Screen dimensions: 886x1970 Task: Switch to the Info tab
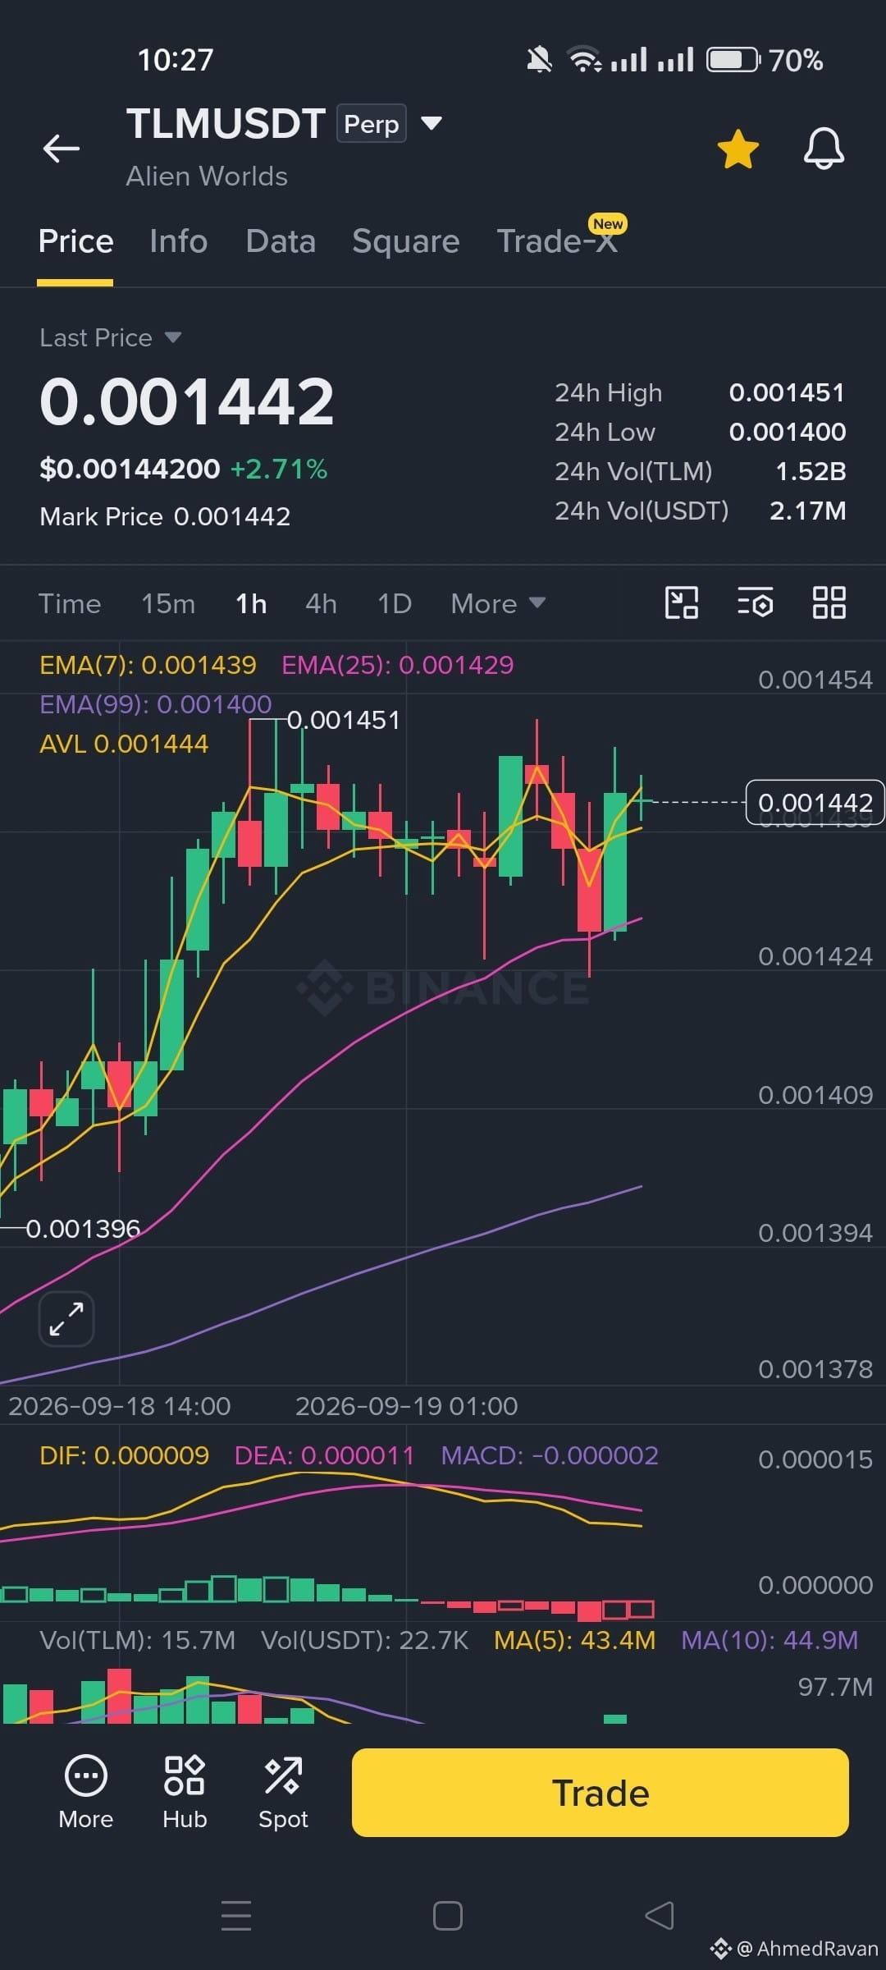pyautogui.click(x=178, y=241)
